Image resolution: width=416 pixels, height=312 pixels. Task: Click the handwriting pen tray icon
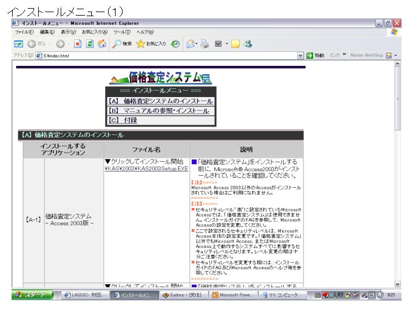[x=364, y=295]
